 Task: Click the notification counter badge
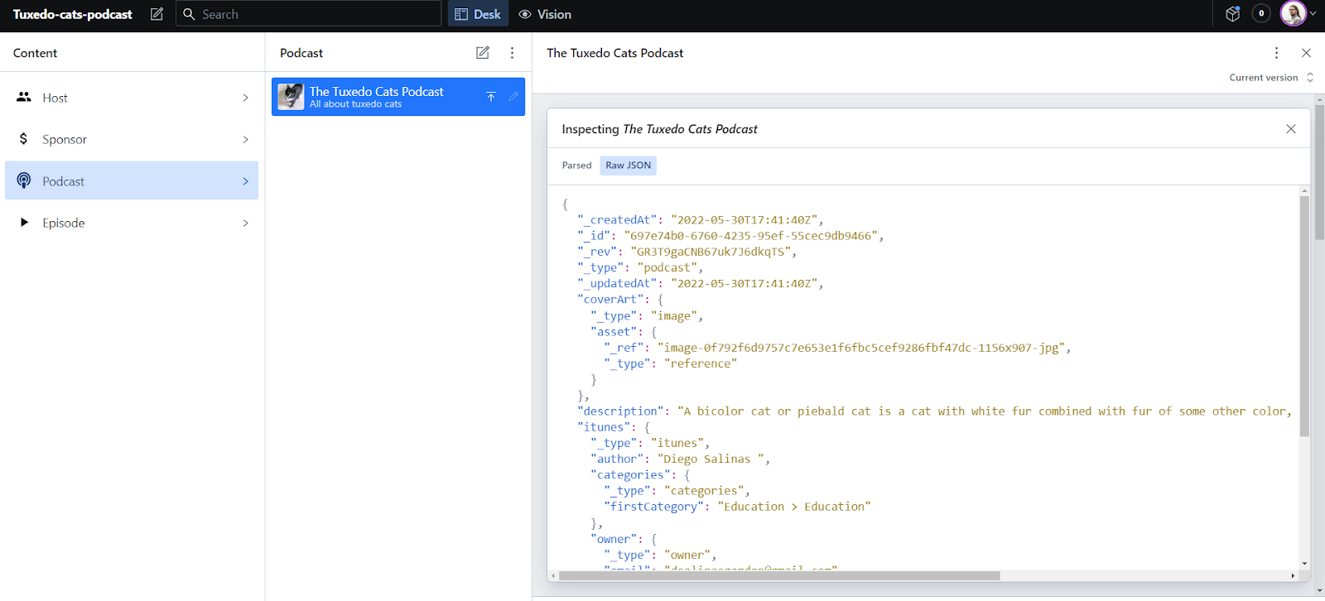pyautogui.click(x=1261, y=14)
